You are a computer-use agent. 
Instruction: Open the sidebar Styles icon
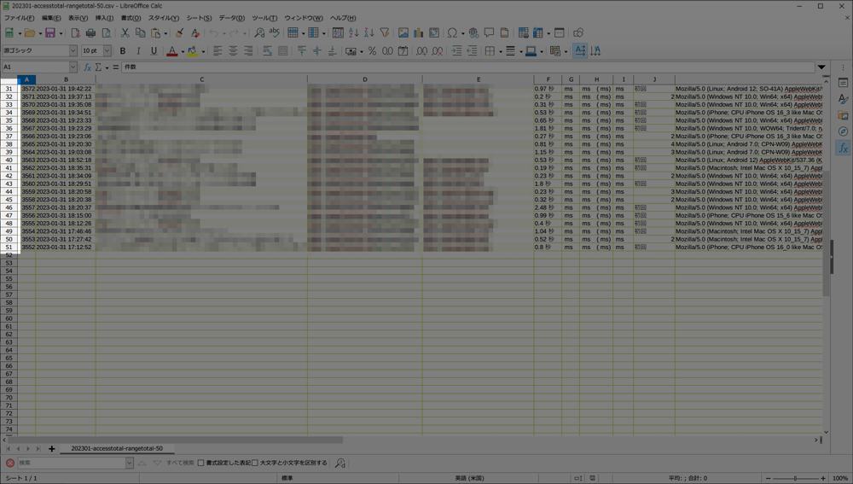(x=843, y=99)
